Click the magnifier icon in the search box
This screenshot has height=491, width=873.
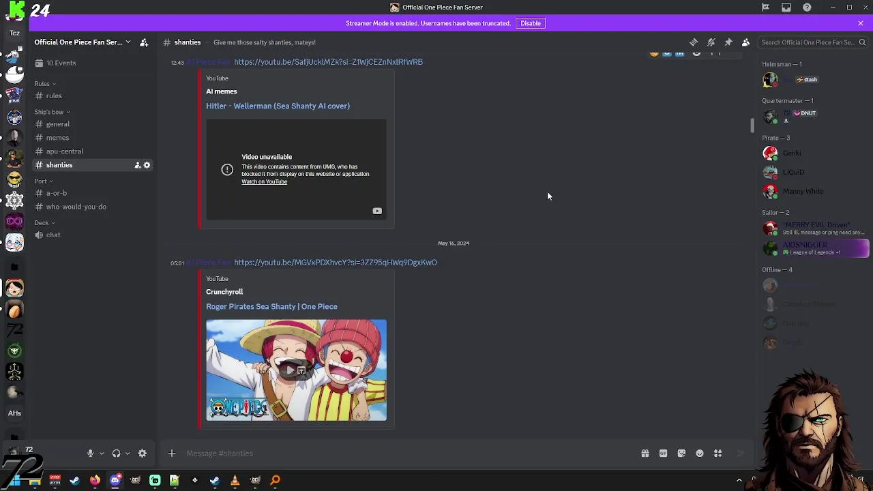coord(862,42)
